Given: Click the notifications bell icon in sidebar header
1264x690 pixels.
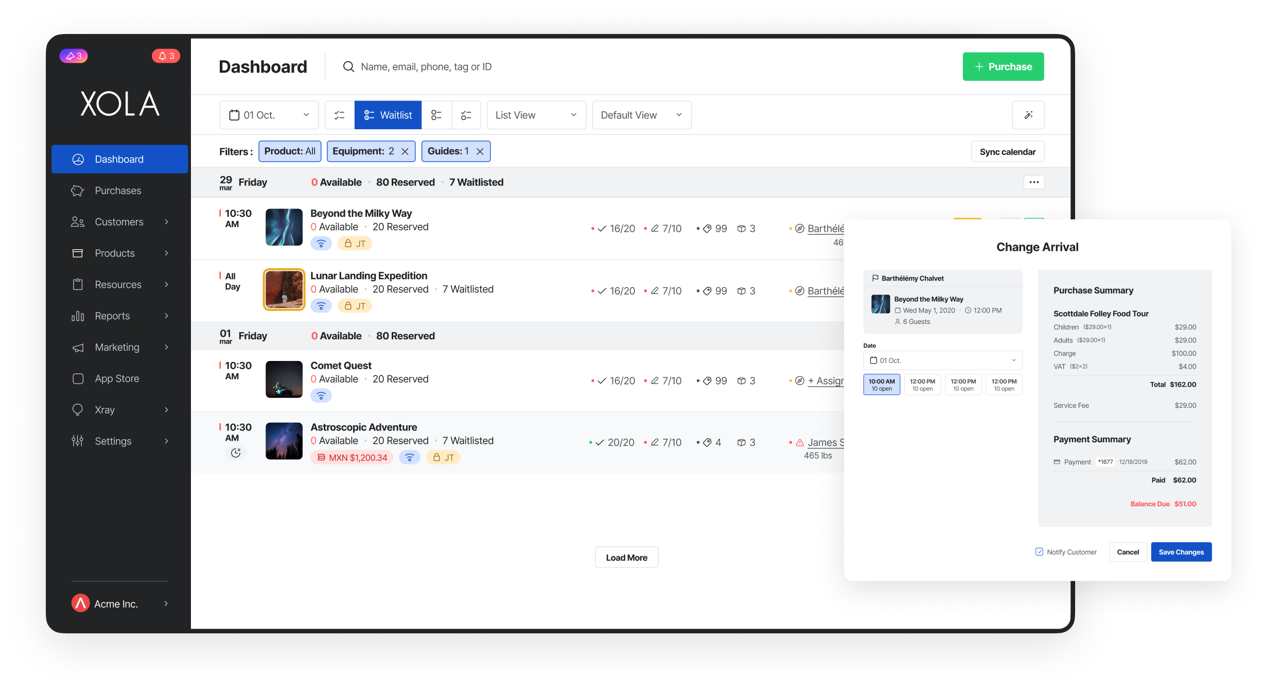Looking at the screenshot, I should pyautogui.click(x=165, y=56).
